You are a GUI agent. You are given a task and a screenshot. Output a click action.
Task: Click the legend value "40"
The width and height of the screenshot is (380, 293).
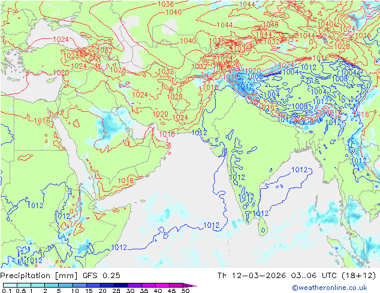coord(158,291)
